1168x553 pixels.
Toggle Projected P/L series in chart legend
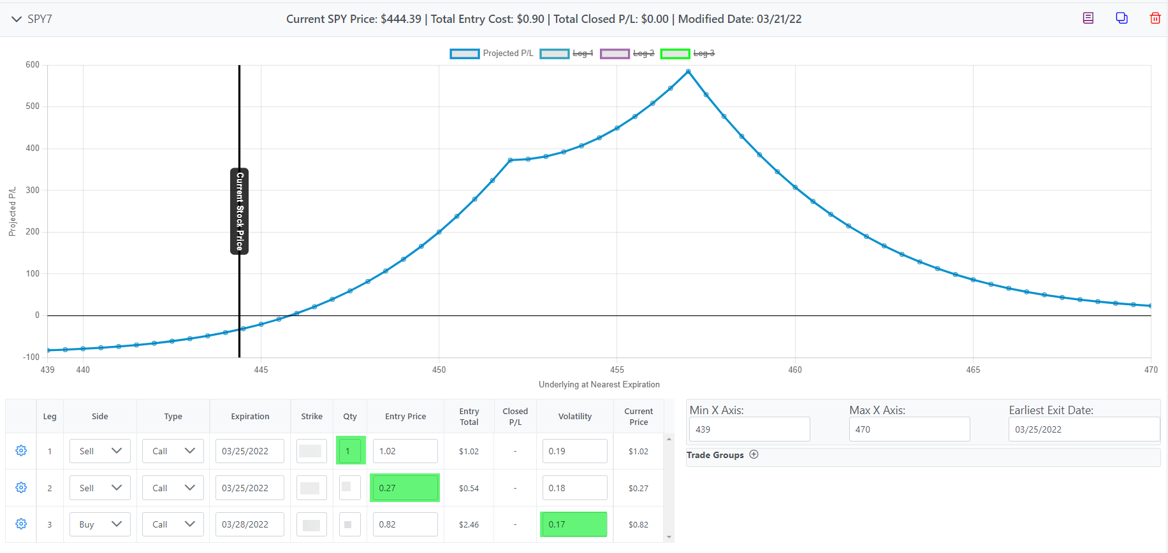pos(492,54)
